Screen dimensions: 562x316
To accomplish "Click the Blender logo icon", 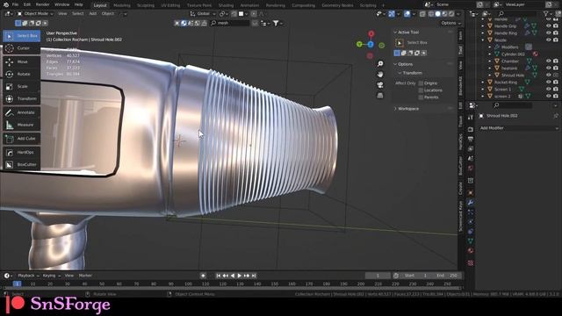I will click(5, 4).
